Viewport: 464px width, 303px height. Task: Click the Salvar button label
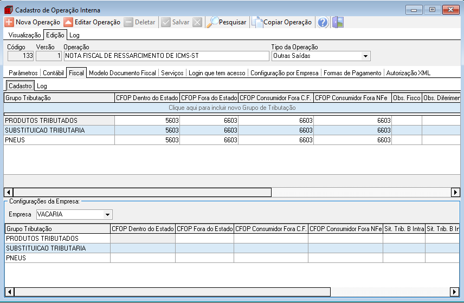pos(181,22)
